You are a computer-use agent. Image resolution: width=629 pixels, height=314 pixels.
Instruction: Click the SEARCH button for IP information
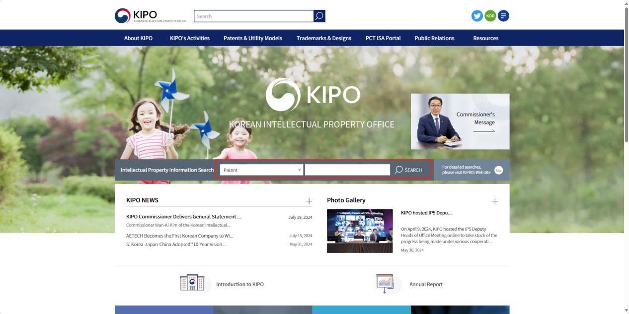click(x=409, y=170)
